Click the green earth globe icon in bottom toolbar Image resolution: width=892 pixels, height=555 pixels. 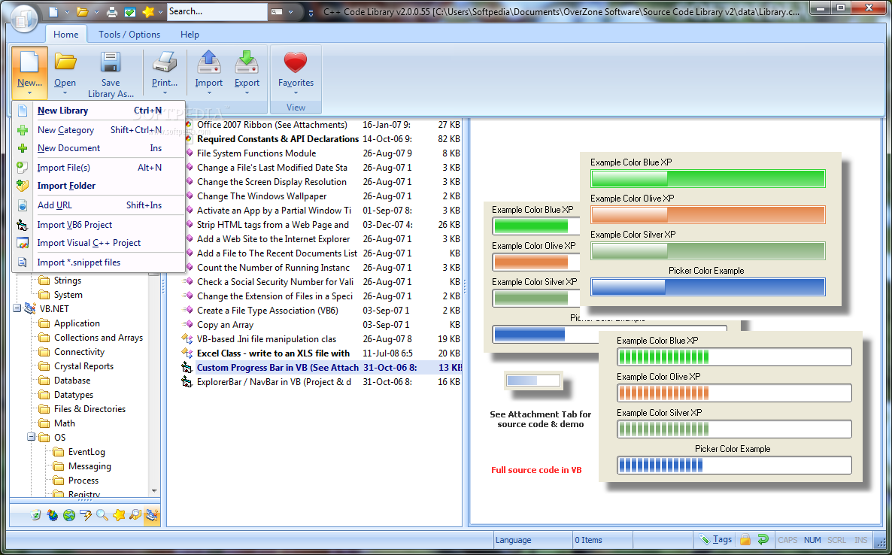69,515
